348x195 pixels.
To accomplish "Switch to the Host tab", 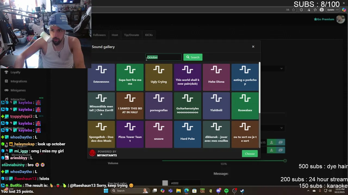I will [x=115, y=35].
